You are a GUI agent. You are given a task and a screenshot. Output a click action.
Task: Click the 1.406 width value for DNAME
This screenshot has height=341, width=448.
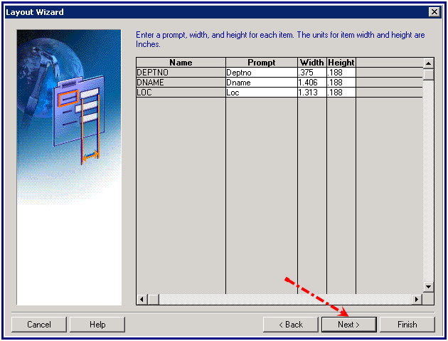(x=312, y=83)
